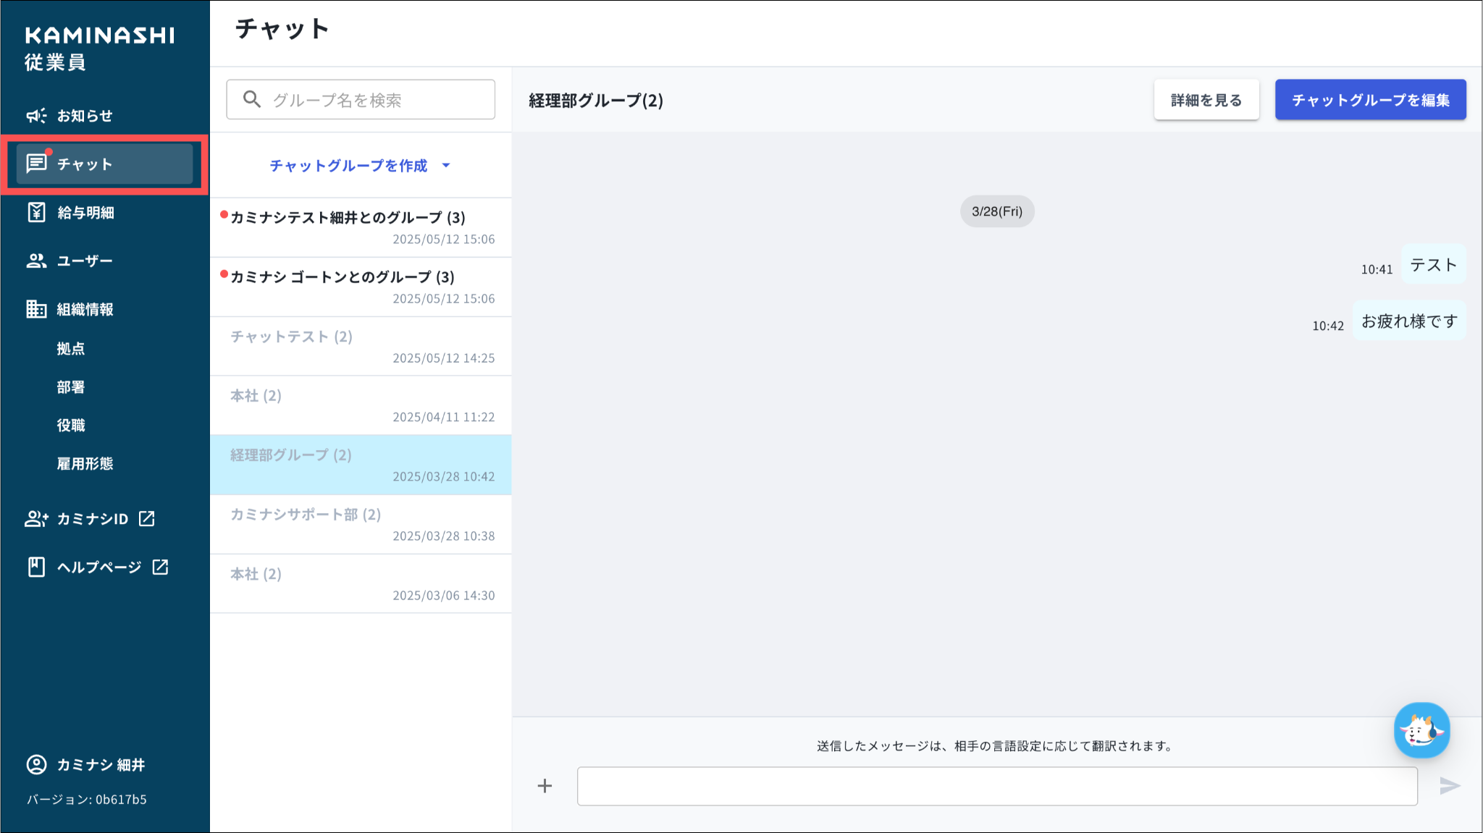This screenshot has height=833, width=1483.
Task: Click the 組織情報 building icon
Action: pyautogui.click(x=36, y=309)
